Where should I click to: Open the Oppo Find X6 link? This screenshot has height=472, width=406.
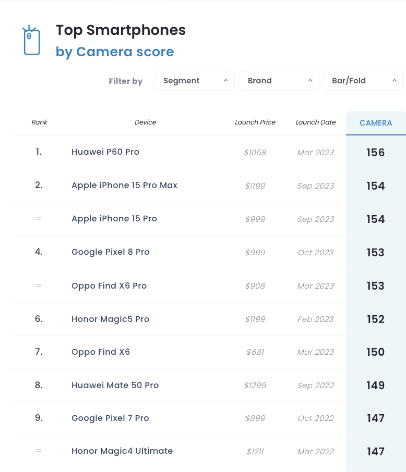pos(101,352)
